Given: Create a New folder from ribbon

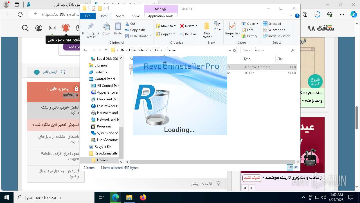Looking at the screenshot, I should tap(207, 30).
